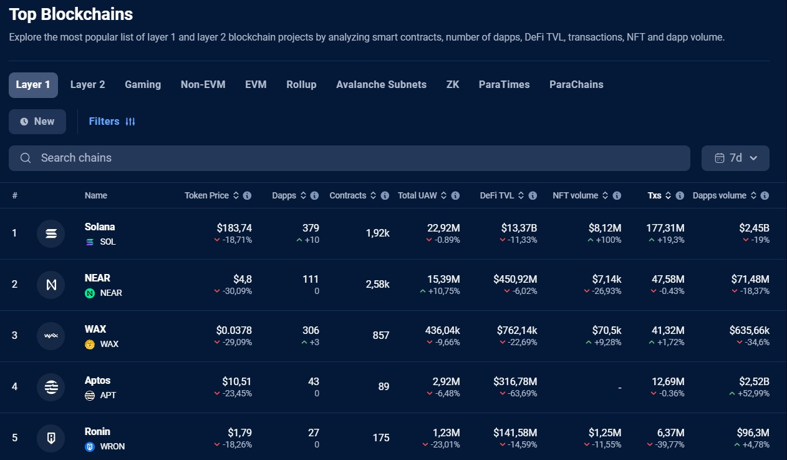Image resolution: width=787 pixels, height=460 pixels.
Task: Click the NEAR chain logo
Action: pyautogui.click(x=51, y=285)
